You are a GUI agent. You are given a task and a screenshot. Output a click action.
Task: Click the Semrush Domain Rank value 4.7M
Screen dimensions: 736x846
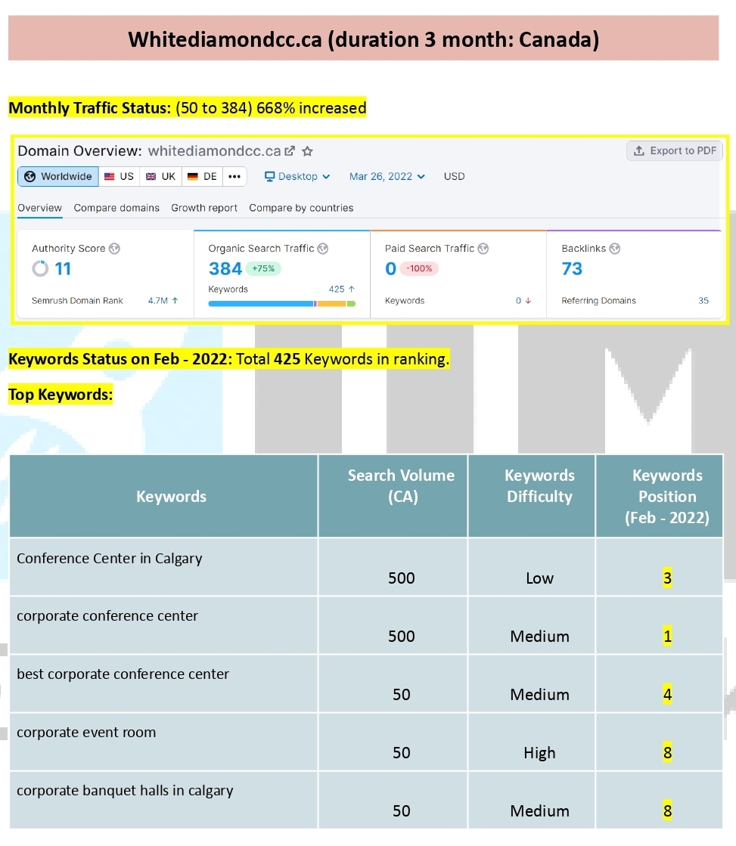[x=157, y=301]
